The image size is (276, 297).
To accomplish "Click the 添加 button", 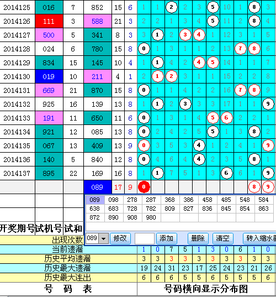I will (167, 238).
